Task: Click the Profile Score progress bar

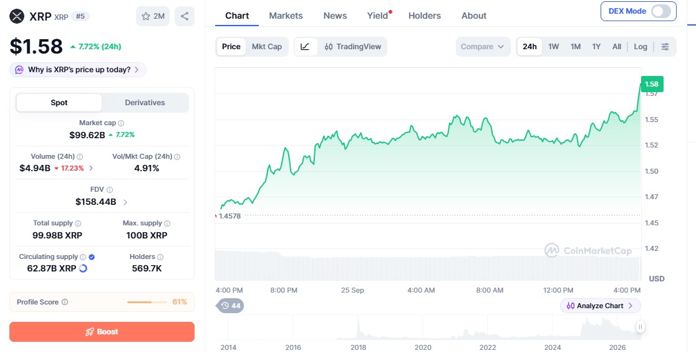Action: click(148, 302)
